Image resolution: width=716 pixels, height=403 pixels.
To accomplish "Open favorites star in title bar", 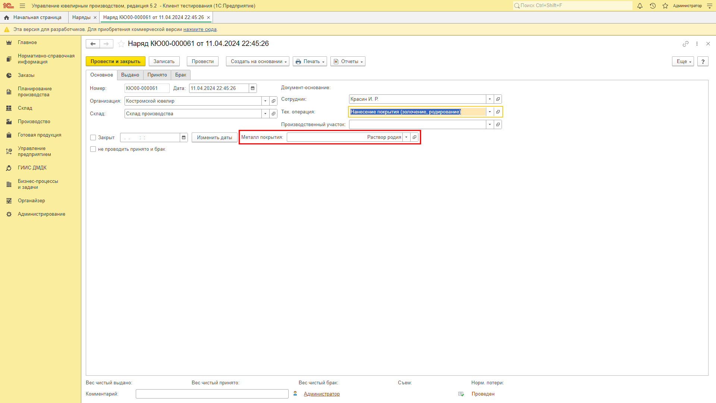I will click(665, 6).
